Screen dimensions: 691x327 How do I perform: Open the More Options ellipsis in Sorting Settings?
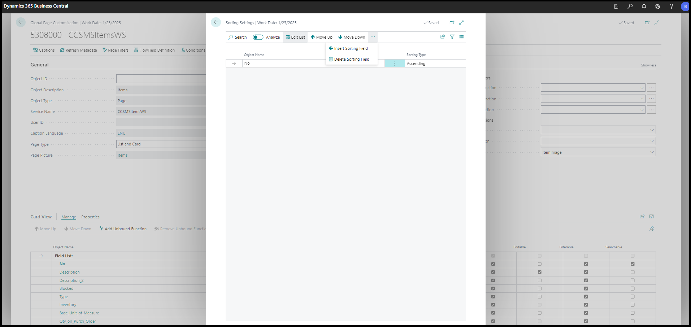pos(373,37)
